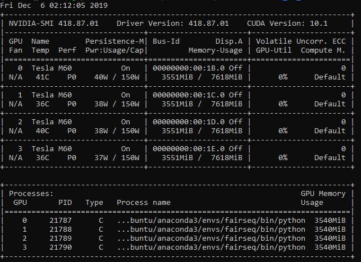Screen dimensions: 361x262
Task: Click bus id '00000000:00:1D.0 Off'
Action: (x=198, y=122)
